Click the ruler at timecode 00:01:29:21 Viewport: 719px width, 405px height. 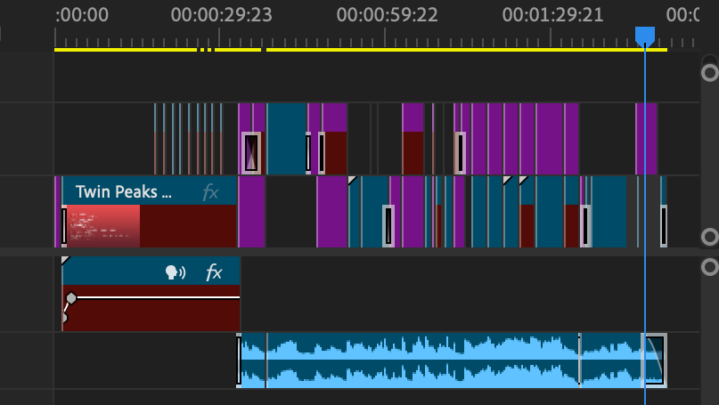(552, 14)
